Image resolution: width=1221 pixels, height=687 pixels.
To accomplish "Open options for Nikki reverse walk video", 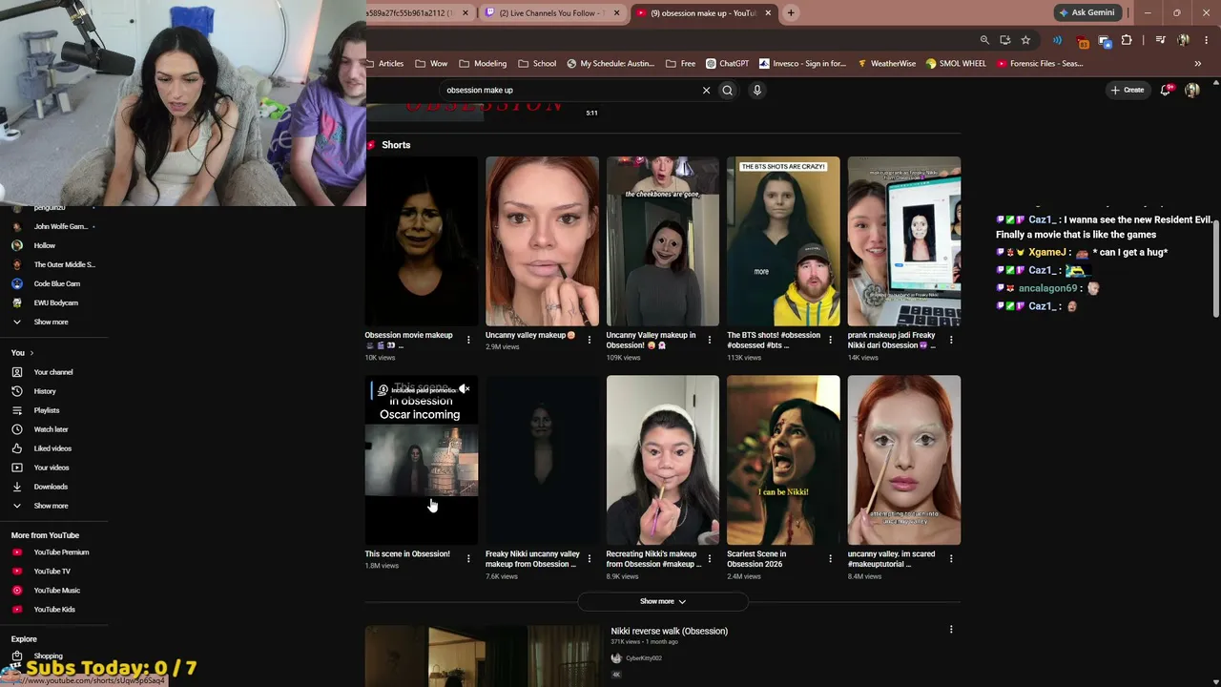I will point(951,630).
